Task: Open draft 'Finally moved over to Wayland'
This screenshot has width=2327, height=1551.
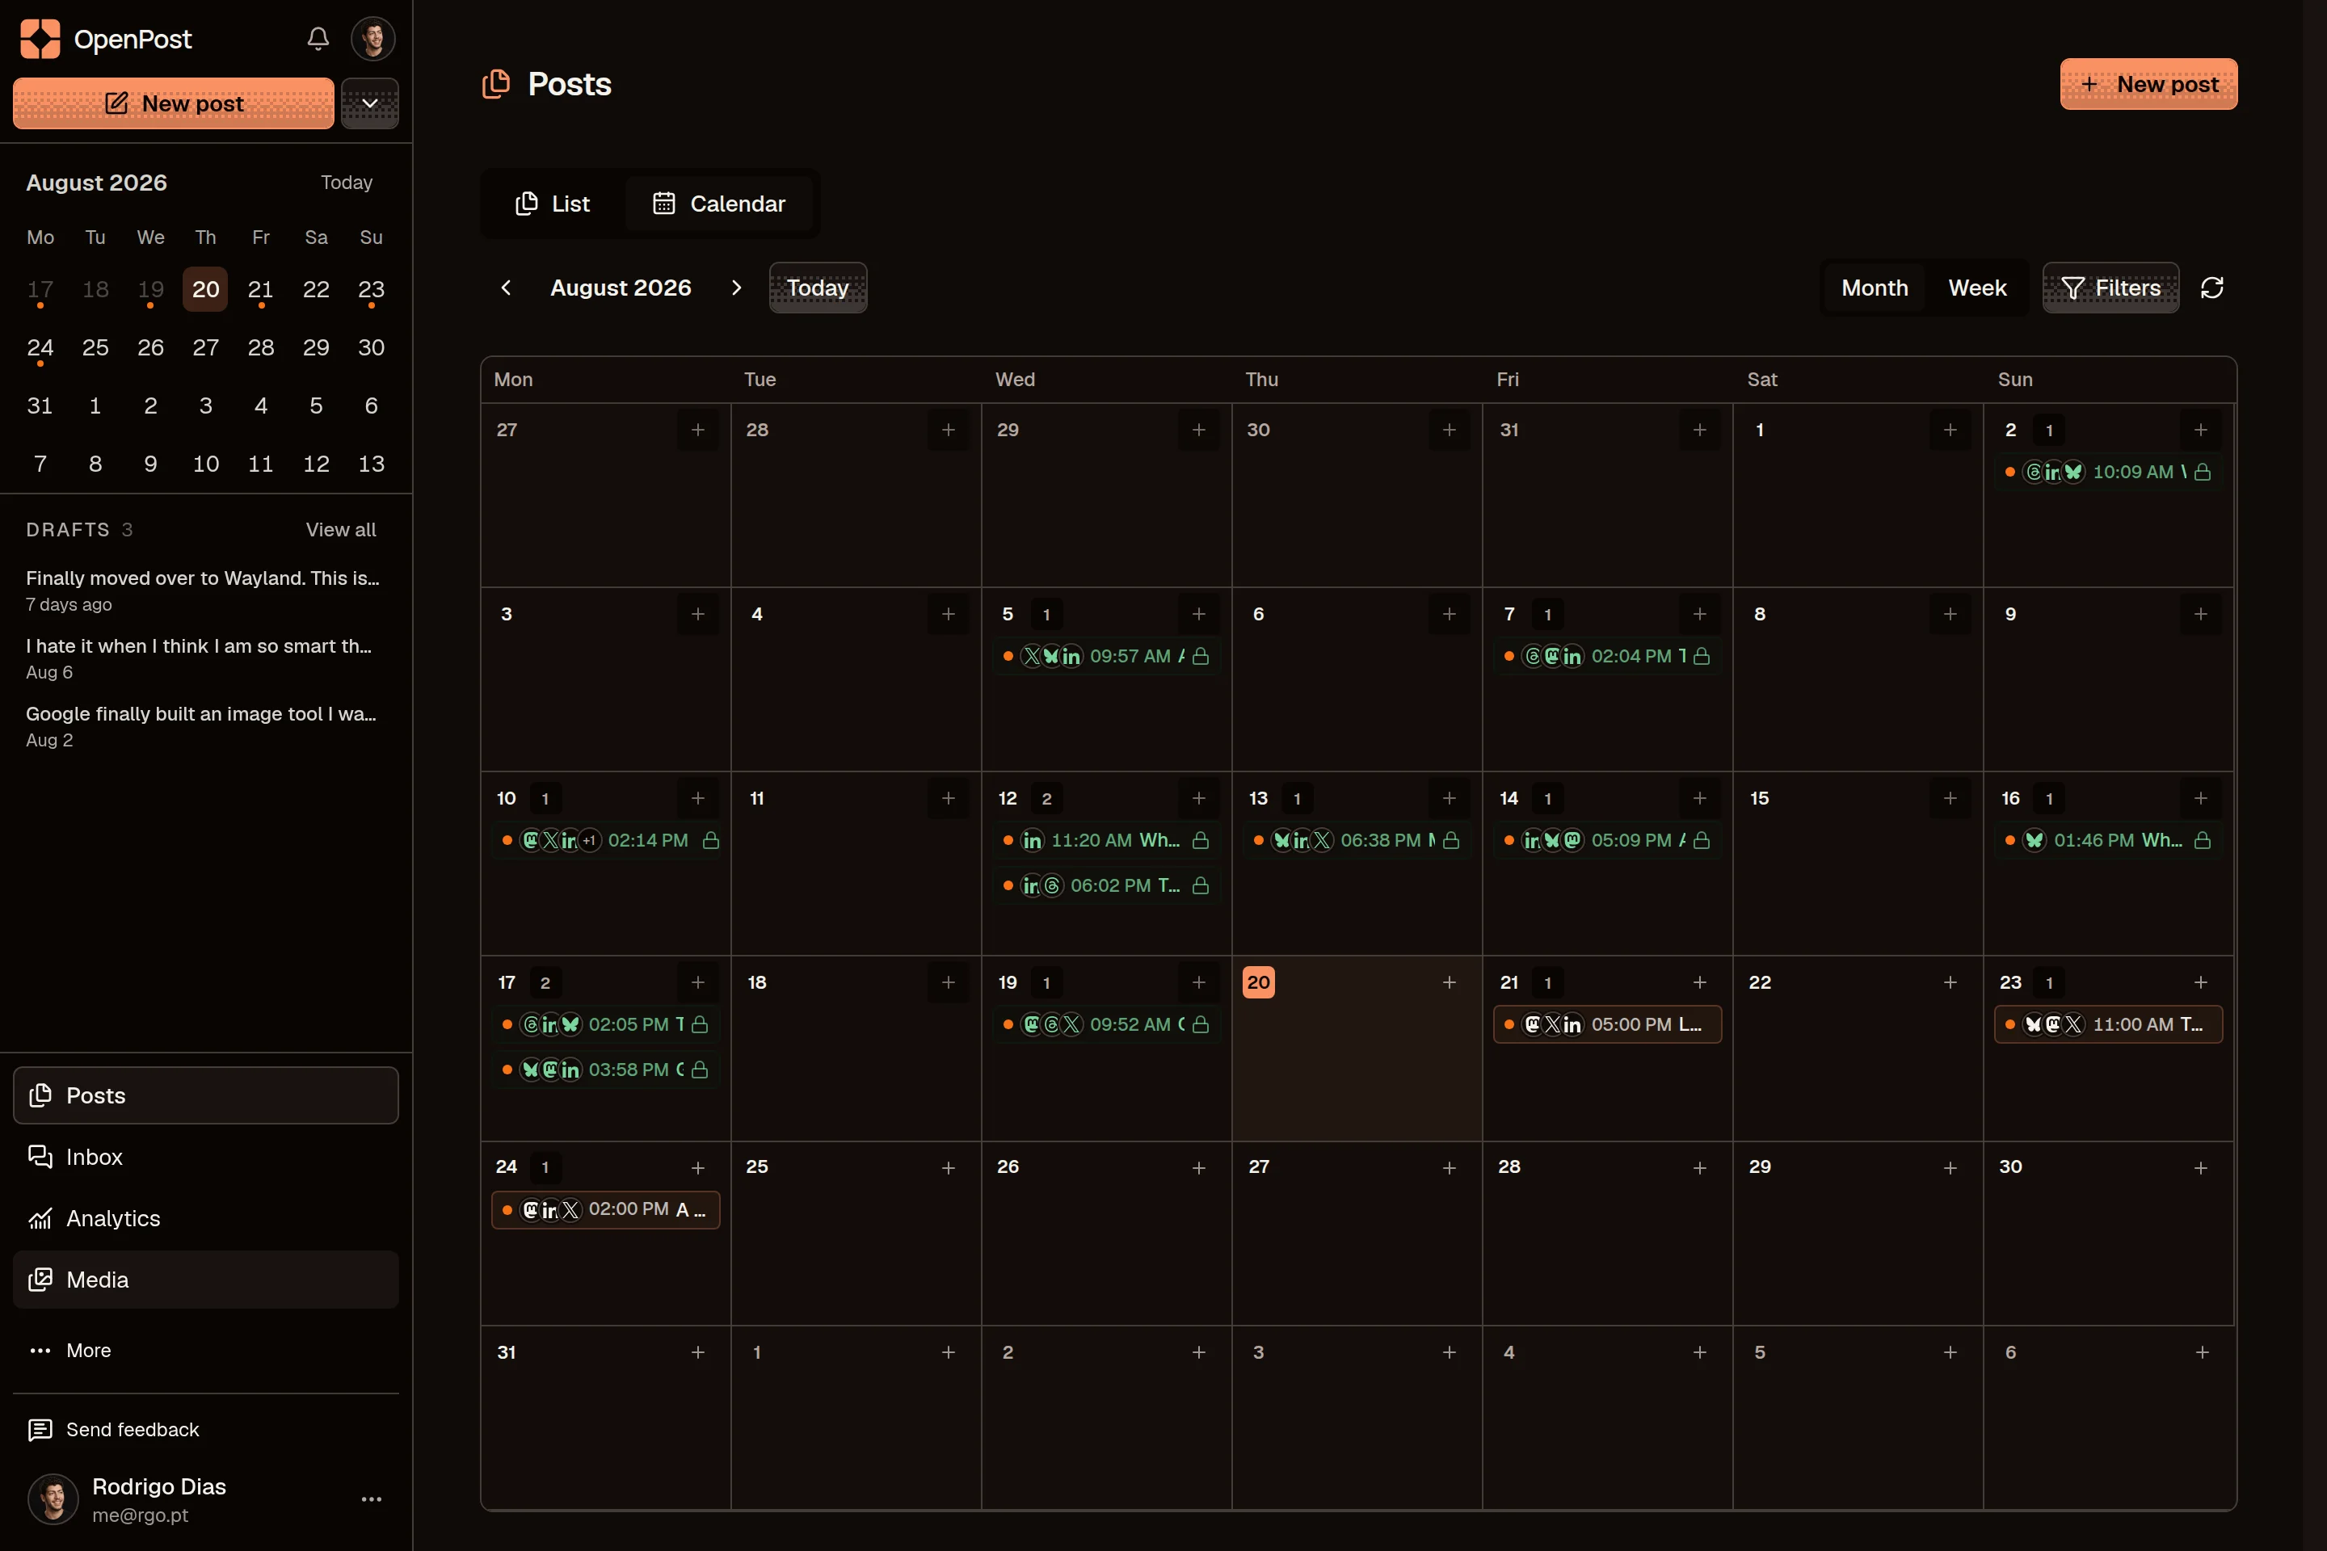Action: [x=204, y=590]
